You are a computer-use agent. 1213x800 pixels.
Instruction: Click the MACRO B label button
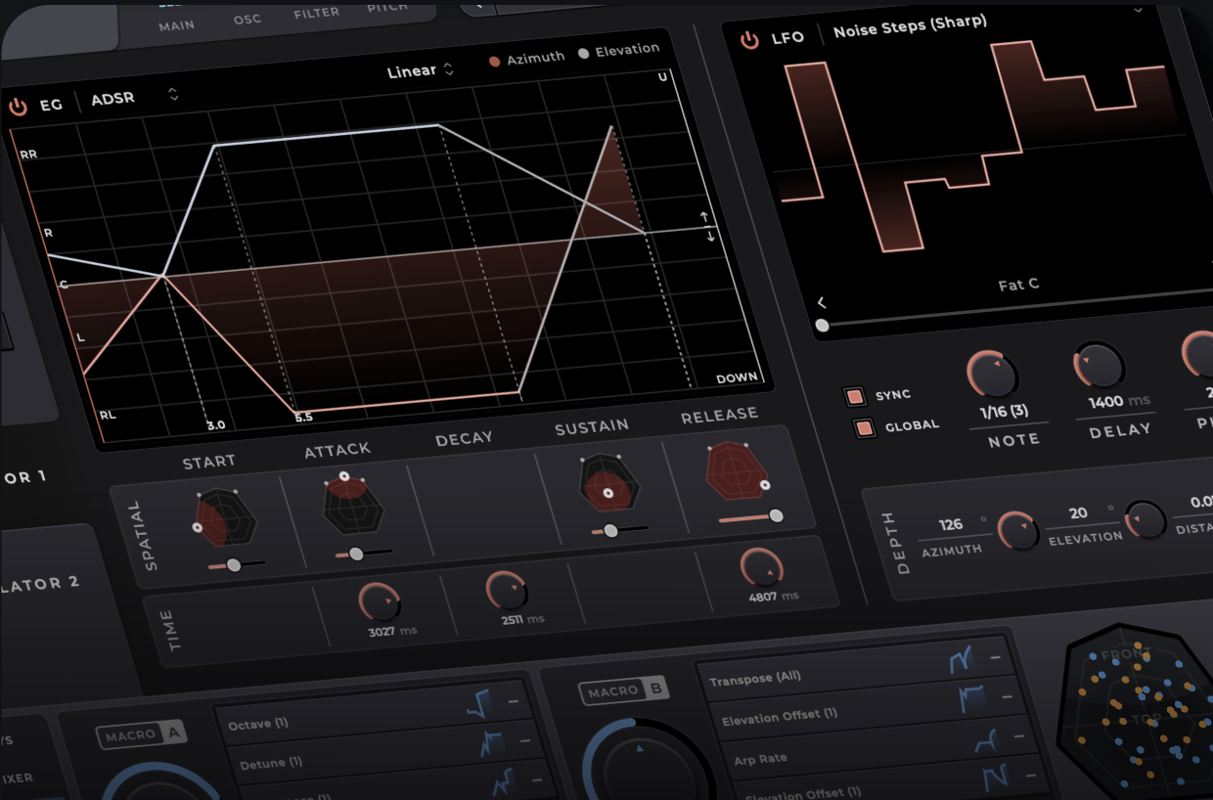coord(624,690)
